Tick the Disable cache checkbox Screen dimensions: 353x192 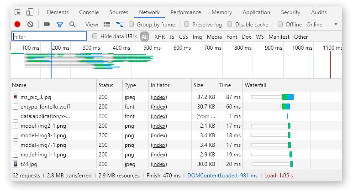pos(229,24)
